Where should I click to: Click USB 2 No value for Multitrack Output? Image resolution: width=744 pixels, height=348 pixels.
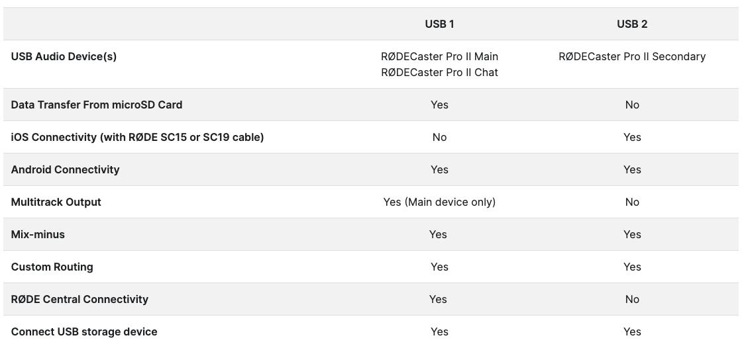632,202
